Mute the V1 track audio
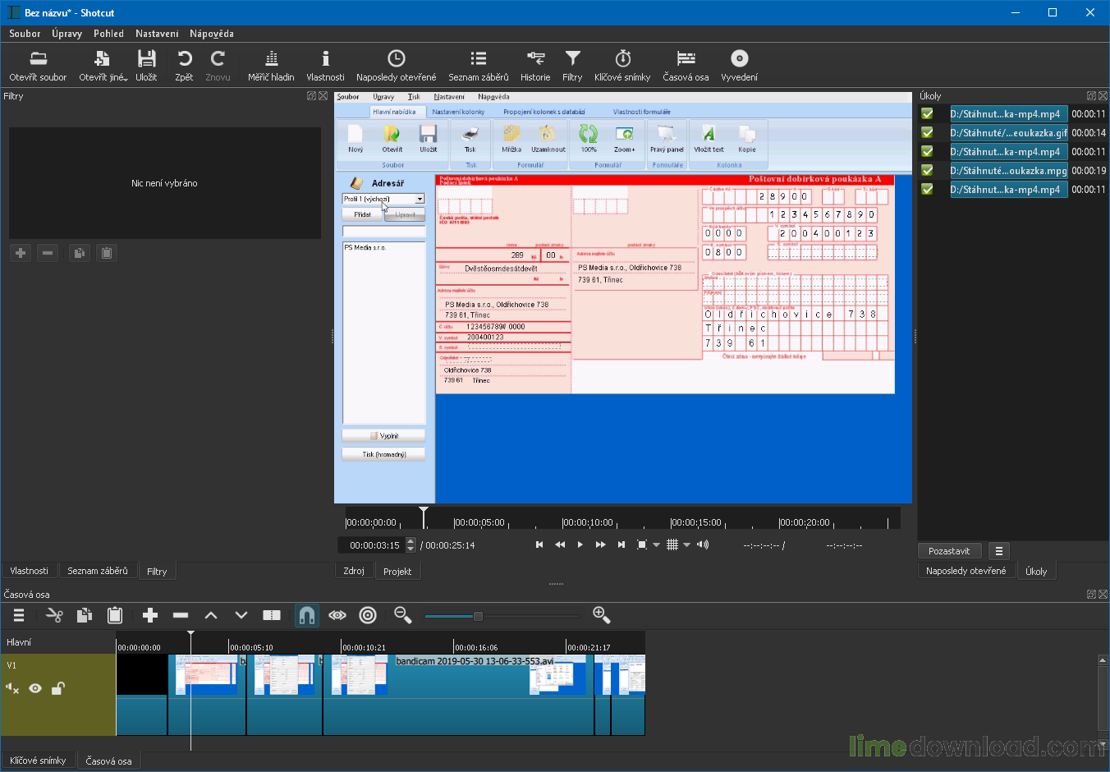 tap(12, 688)
